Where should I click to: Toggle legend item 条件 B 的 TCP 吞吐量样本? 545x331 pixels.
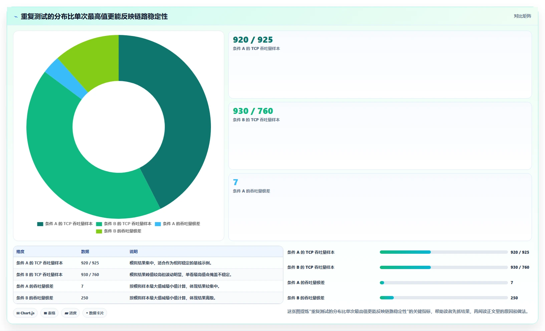pos(124,224)
